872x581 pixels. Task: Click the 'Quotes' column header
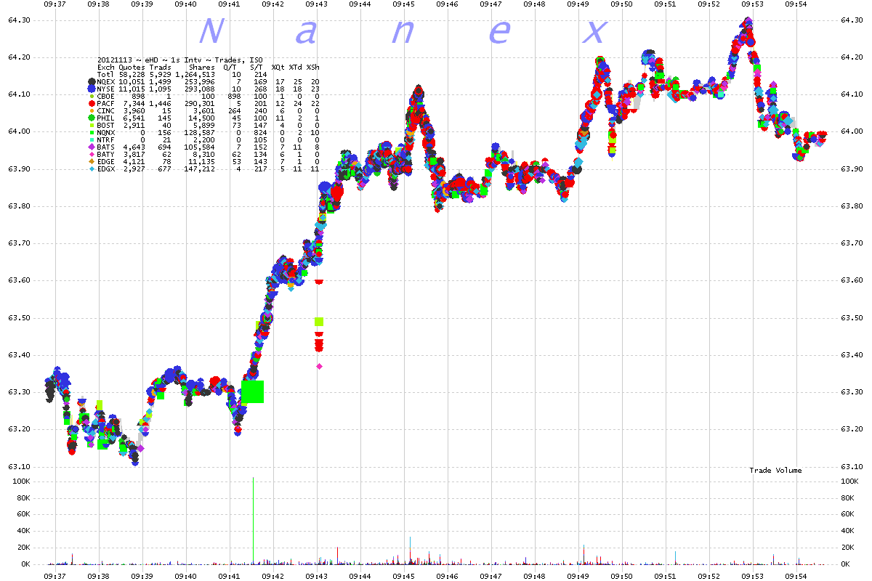[132, 68]
